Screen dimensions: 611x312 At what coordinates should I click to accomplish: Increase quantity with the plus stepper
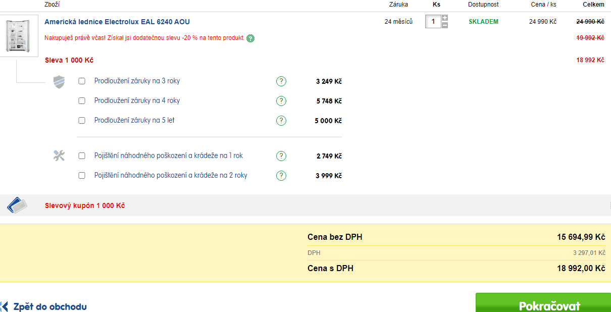(x=445, y=18)
